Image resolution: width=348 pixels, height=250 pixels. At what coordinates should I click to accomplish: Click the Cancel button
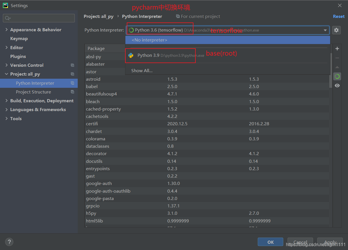300,242
